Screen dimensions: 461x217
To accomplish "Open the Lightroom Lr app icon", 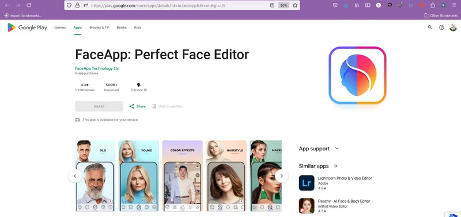I will (307, 183).
